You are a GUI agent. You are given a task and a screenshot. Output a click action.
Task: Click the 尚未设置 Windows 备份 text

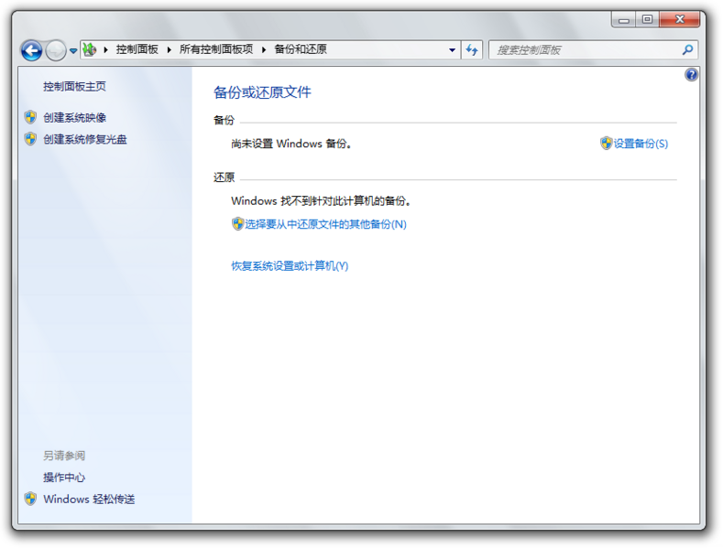tap(291, 144)
